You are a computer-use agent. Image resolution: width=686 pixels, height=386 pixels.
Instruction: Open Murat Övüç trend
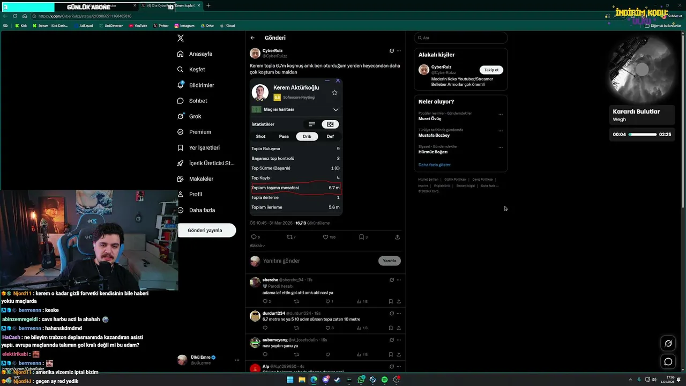[x=430, y=118]
